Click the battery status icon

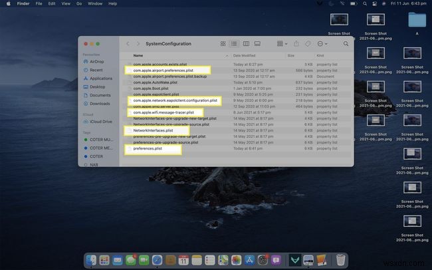[354, 3]
